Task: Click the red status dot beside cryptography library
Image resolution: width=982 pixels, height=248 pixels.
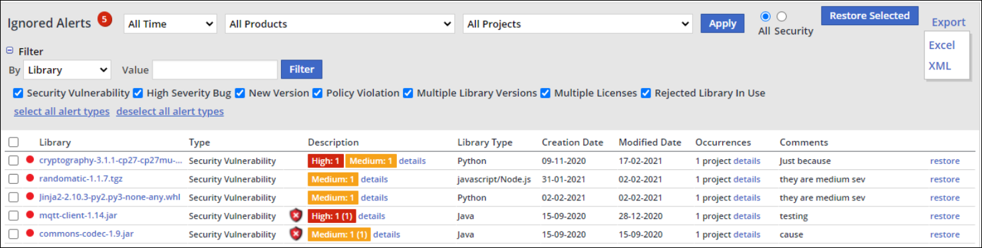Action: [x=30, y=160]
